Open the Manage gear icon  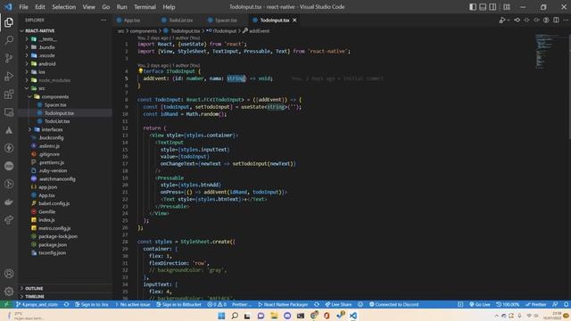(9, 292)
